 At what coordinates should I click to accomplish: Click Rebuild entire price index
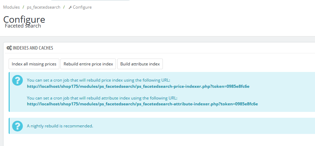click(x=88, y=64)
